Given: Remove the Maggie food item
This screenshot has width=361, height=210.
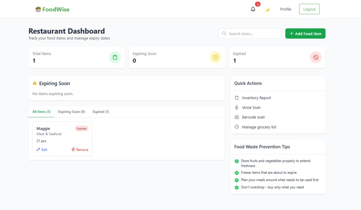Looking at the screenshot, I should [x=80, y=150].
